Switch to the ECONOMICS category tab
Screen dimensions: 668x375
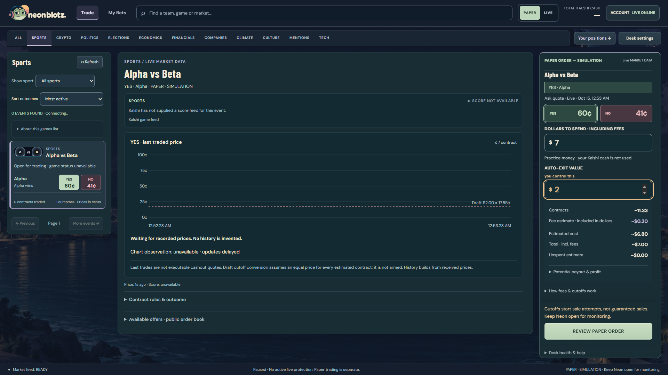150,38
